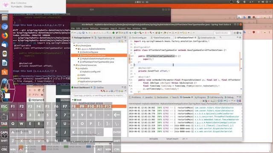Open the Refactor menu
The width and height of the screenshot is (273, 153).
[x=94, y=28]
